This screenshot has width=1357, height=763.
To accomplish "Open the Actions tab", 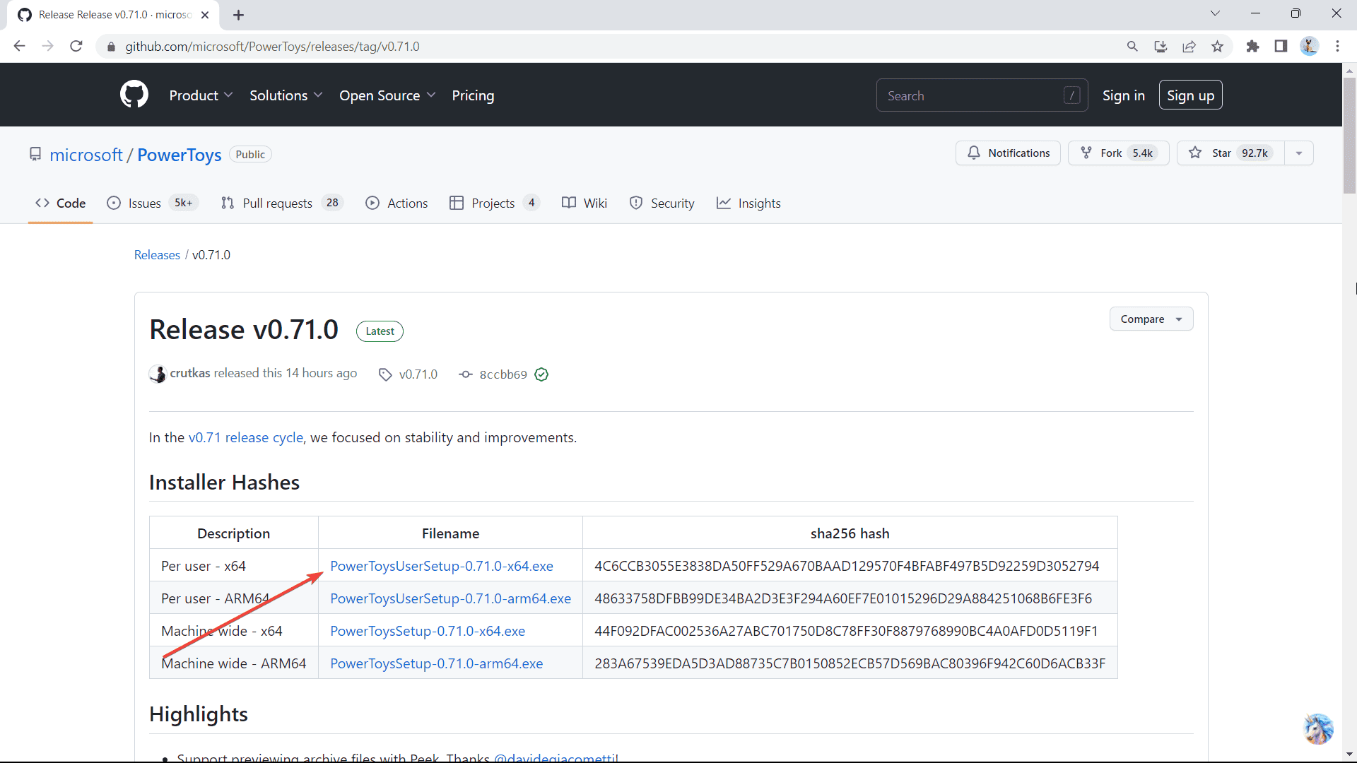I will click(396, 203).
